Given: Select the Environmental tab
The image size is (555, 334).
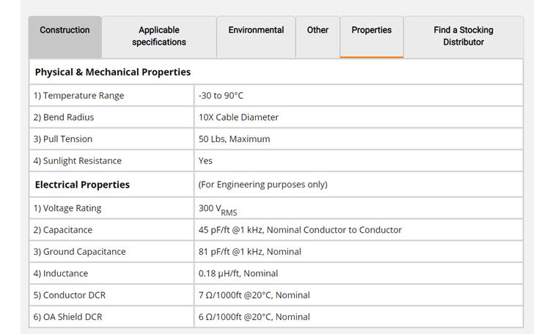Looking at the screenshot, I should click(x=256, y=31).
